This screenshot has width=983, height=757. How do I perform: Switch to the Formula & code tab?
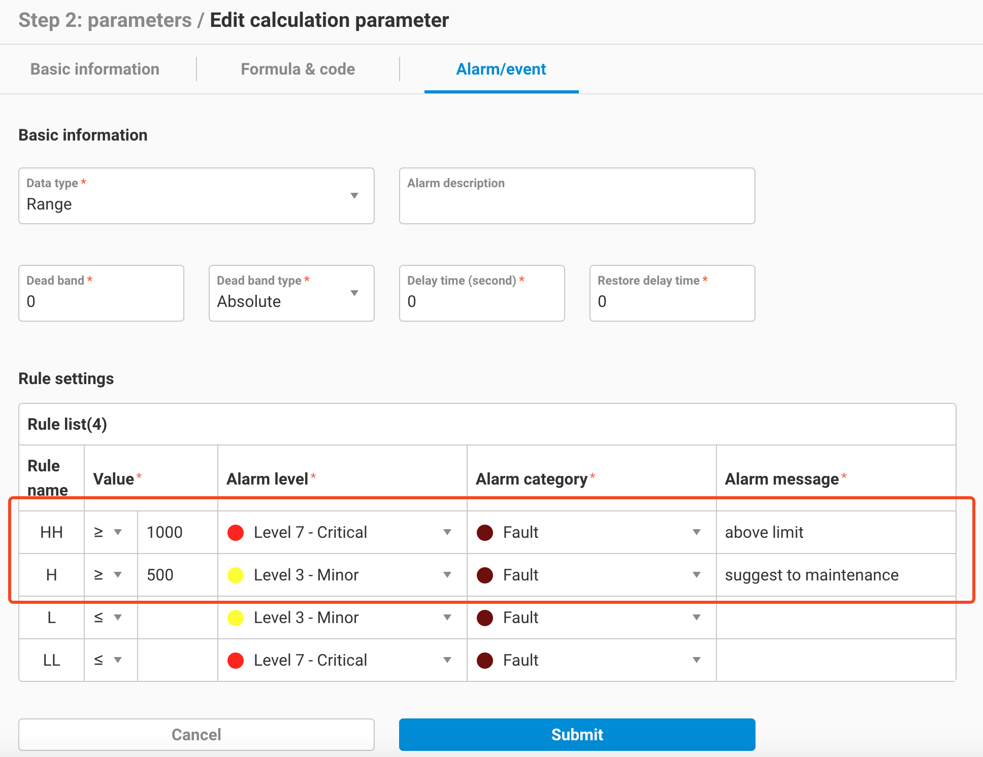tap(298, 69)
